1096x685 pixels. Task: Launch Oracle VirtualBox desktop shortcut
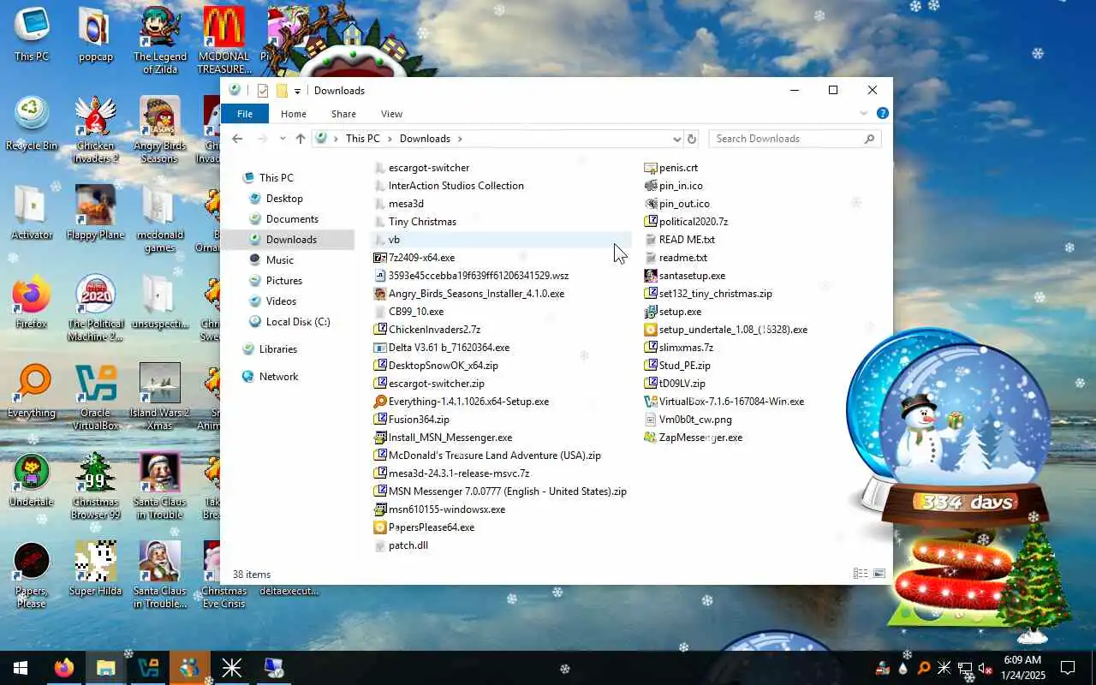point(95,396)
